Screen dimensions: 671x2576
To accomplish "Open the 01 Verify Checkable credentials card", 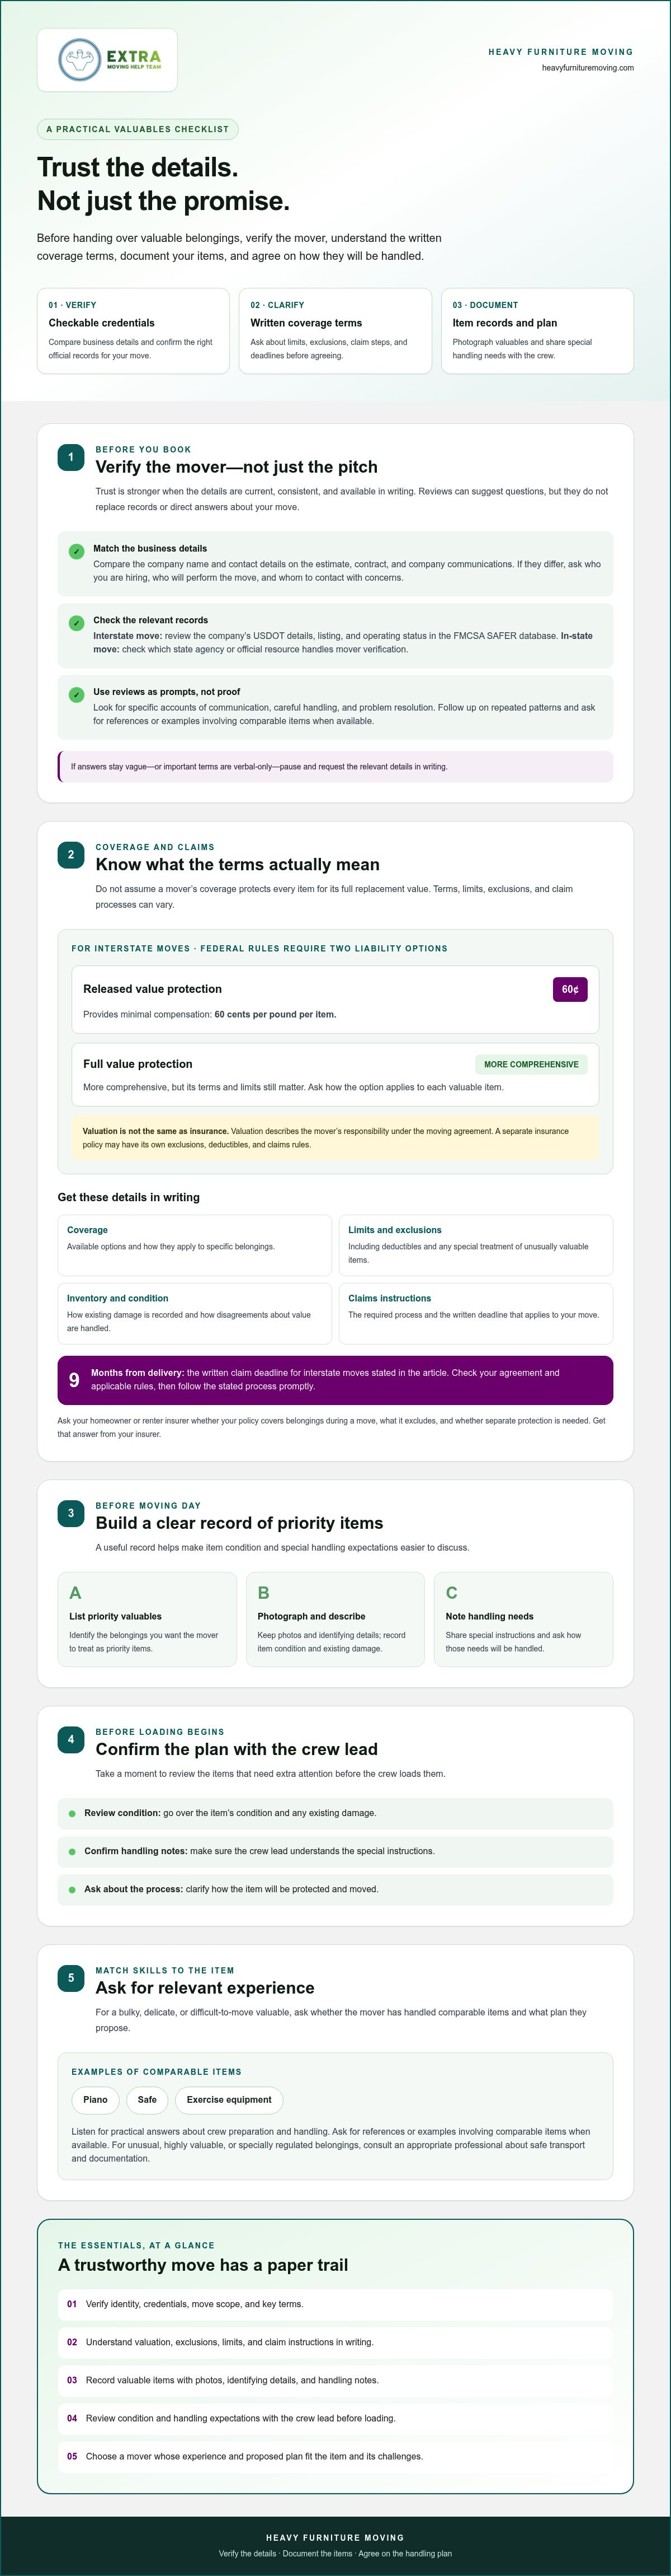I will 133,331.
